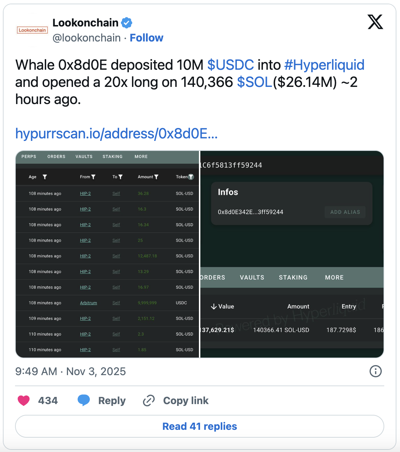Open the Token column filter dropdown

[191, 177]
